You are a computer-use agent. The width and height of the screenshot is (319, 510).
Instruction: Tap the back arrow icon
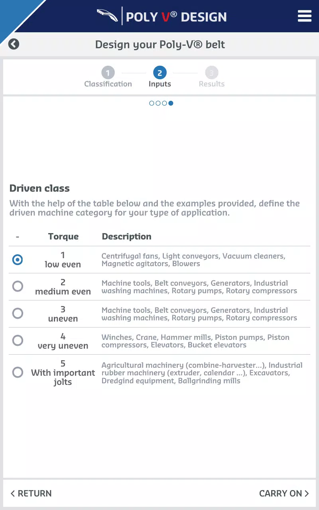coord(14,44)
